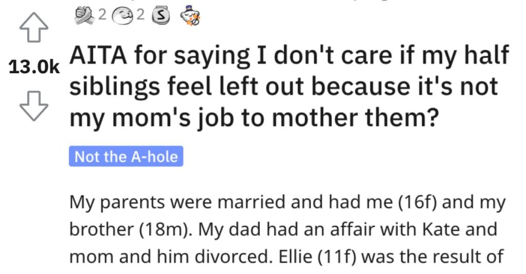Click the top-hat Snoo award icon
Viewport: 526px width, 274px height.
[x=190, y=15]
